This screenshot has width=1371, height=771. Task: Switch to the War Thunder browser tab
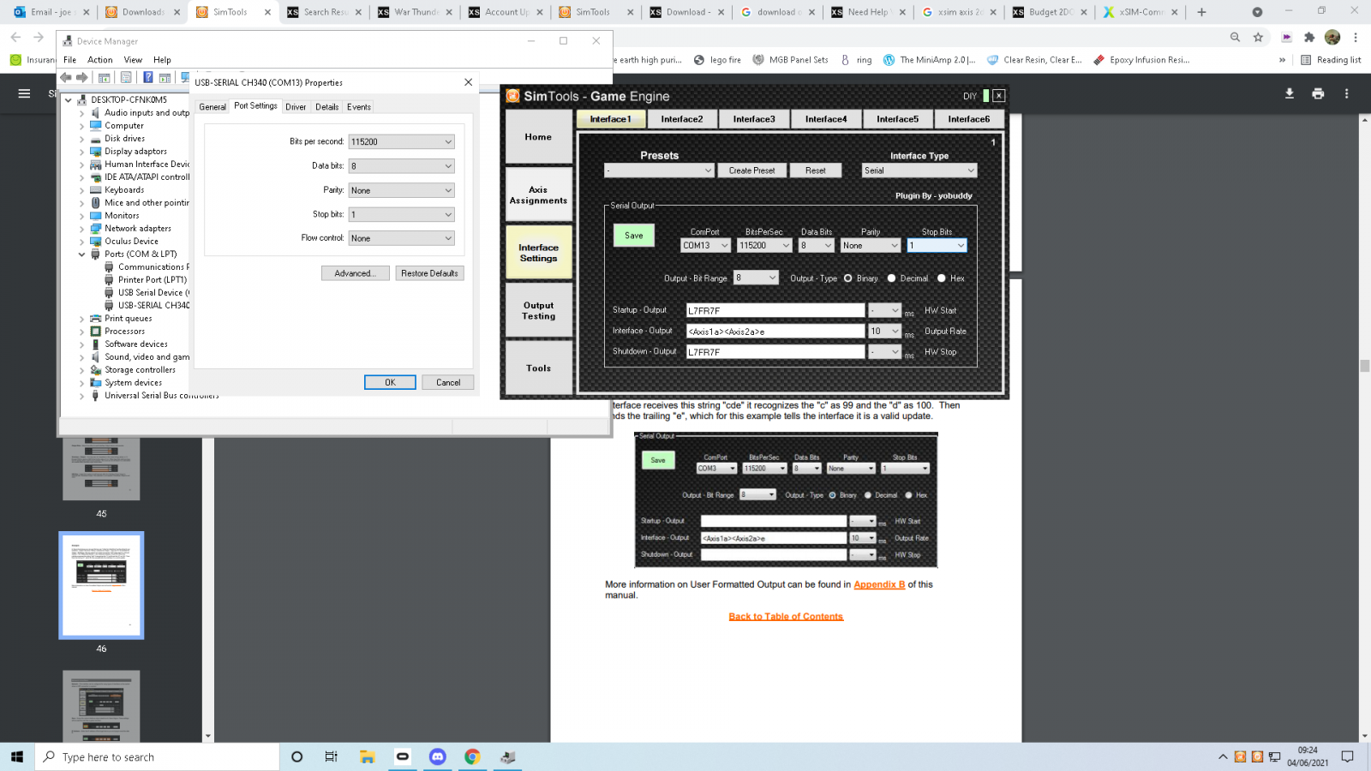tap(416, 12)
